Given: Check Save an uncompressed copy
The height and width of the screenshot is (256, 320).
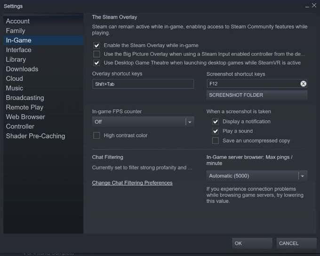Looking at the screenshot, I should [x=216, y=140].
